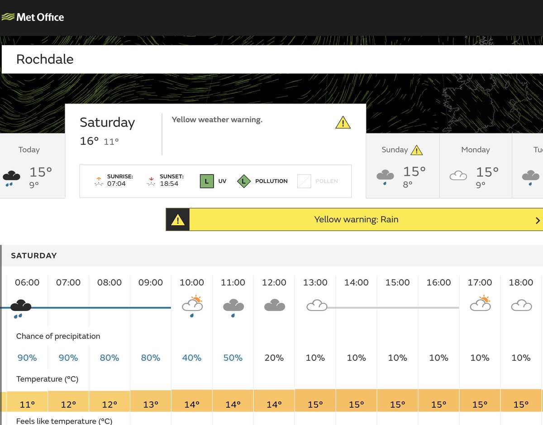This screenshot has height=425, width=543.
Task: Click the sunset icon
Action: 151,181
